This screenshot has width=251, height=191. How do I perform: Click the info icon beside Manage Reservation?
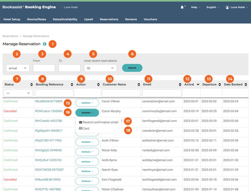coord(45,44)
